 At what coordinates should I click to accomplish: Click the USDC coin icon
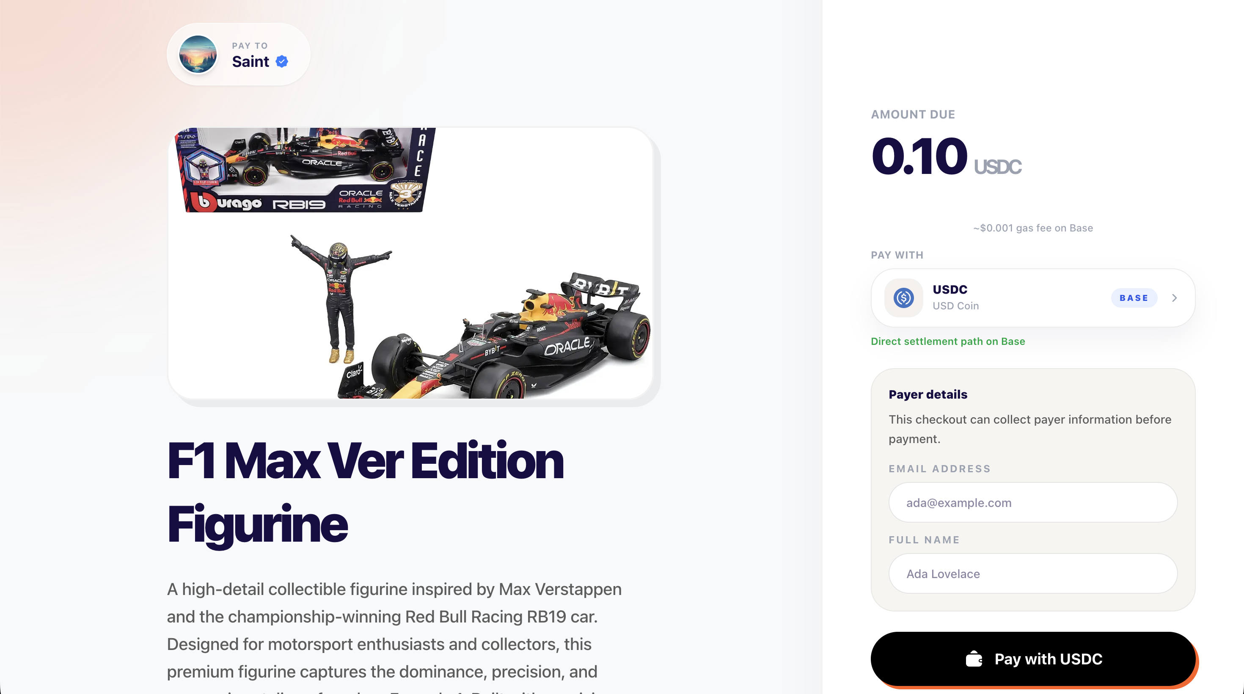903,297
